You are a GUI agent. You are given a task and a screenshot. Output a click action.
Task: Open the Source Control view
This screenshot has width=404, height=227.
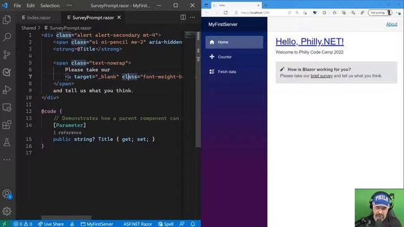[x=7, y=55]
